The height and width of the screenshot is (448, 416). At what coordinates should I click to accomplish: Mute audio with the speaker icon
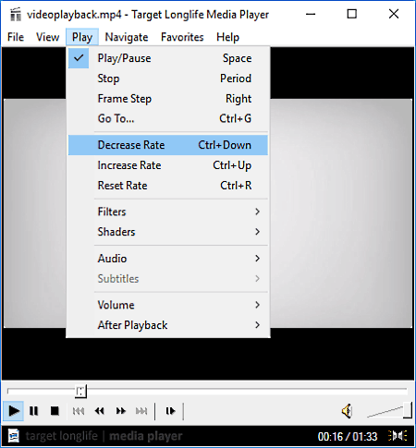pos(348,411)
